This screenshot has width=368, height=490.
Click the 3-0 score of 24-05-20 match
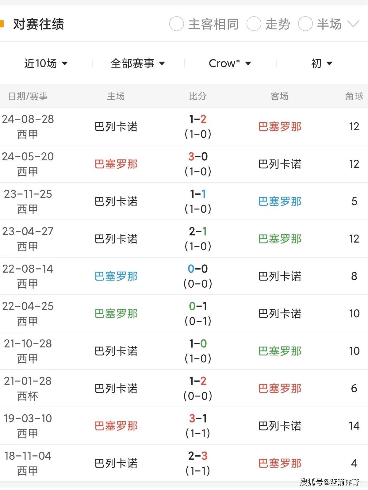[197, 157]
